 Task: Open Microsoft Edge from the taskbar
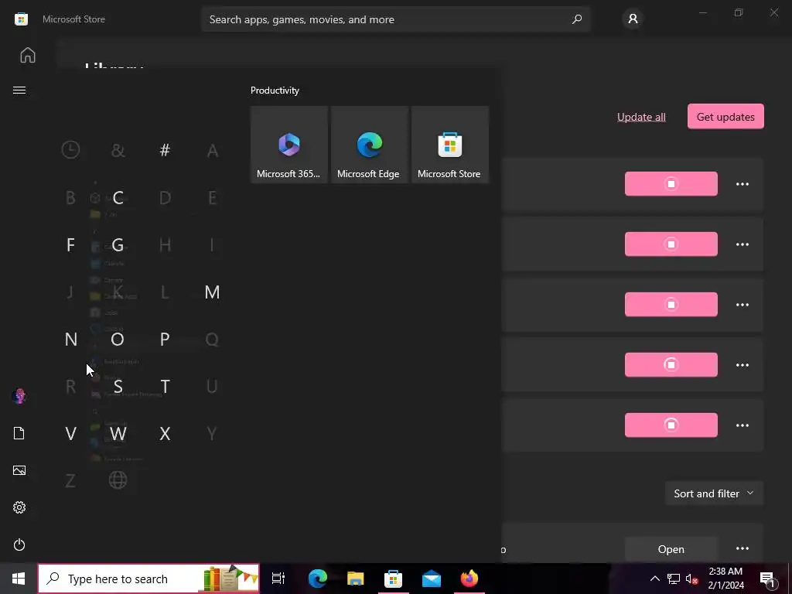pos(318,579)
